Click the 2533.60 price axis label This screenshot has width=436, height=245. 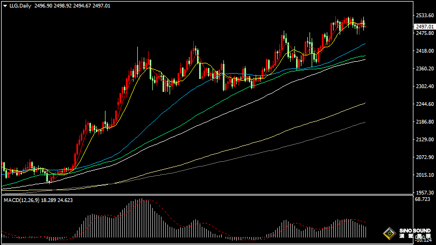point(424,16)
